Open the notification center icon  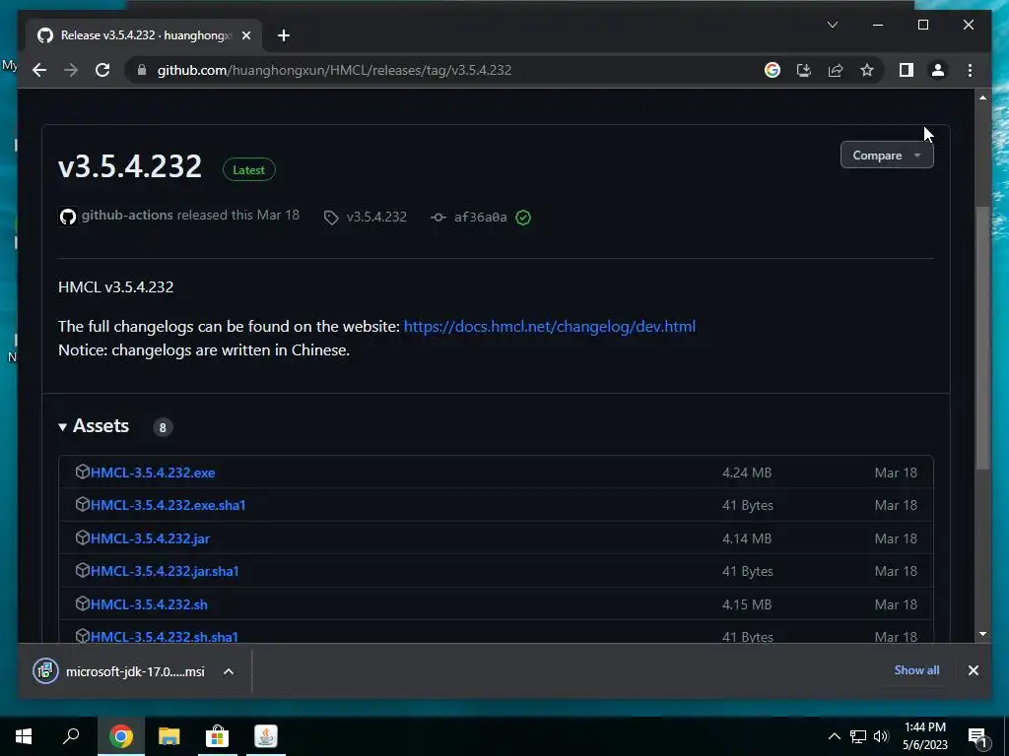point(977,737)
